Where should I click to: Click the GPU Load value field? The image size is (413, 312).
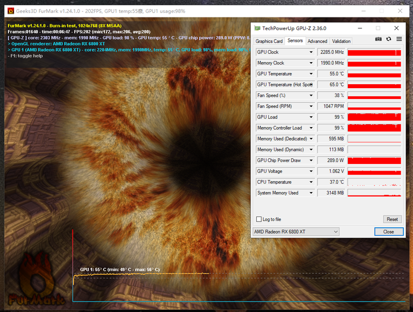click(x=331, y=117)
